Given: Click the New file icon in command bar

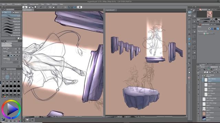Looking at the screenshot, I should [30, 7].
